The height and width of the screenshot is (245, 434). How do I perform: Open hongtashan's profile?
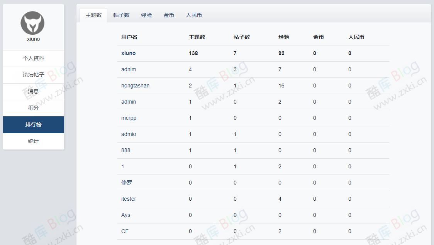136,86
